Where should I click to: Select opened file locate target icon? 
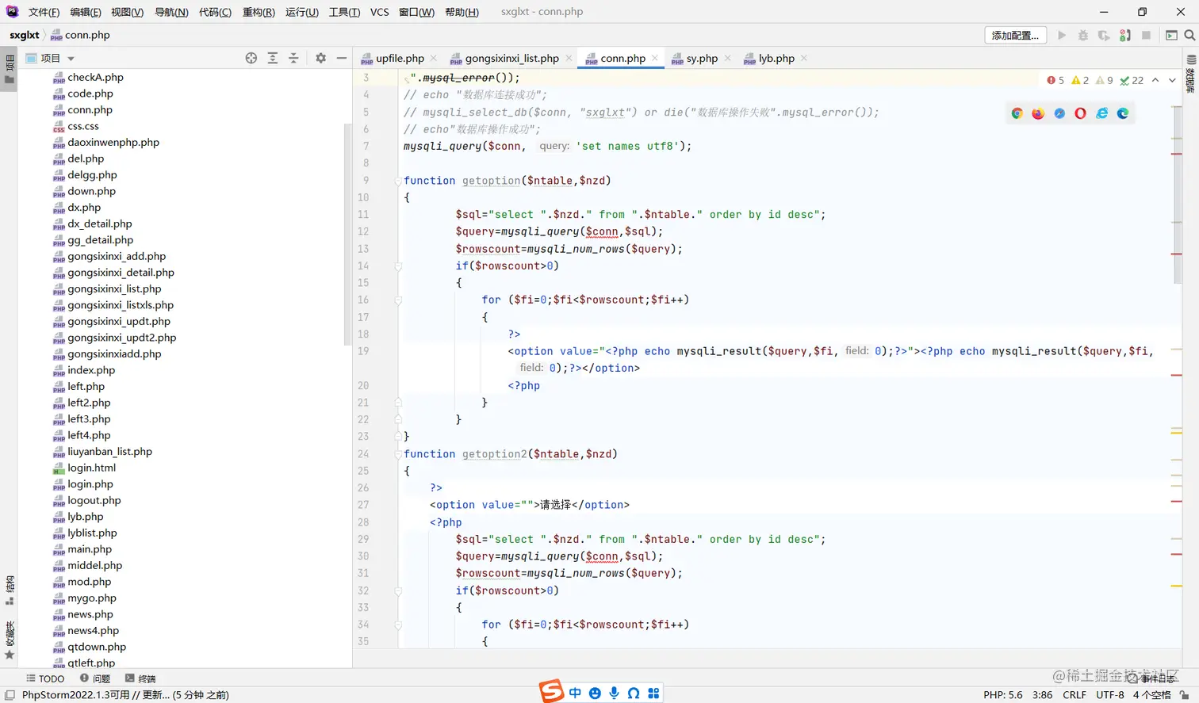(x=251, y=58)
